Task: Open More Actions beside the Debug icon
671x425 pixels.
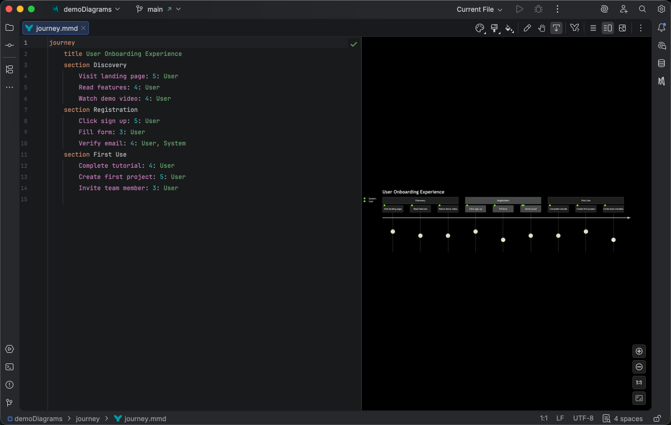Action: pos(557,9)
